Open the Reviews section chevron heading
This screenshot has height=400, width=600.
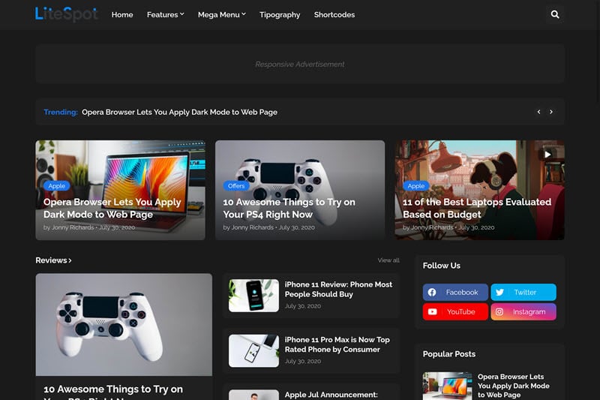(x=53, y=260)
